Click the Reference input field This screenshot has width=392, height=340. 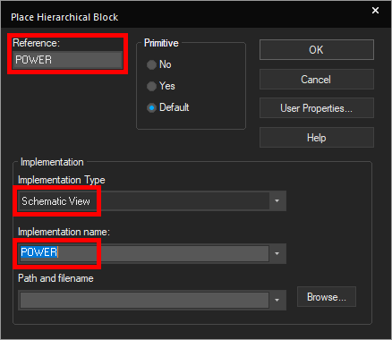point(67,60)
